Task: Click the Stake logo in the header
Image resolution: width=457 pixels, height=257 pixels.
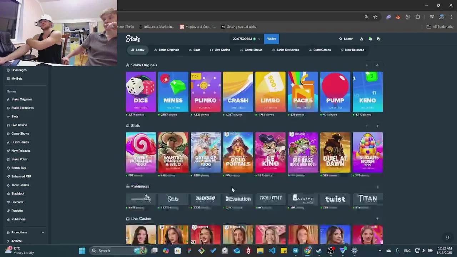Action: pos(133,39)
